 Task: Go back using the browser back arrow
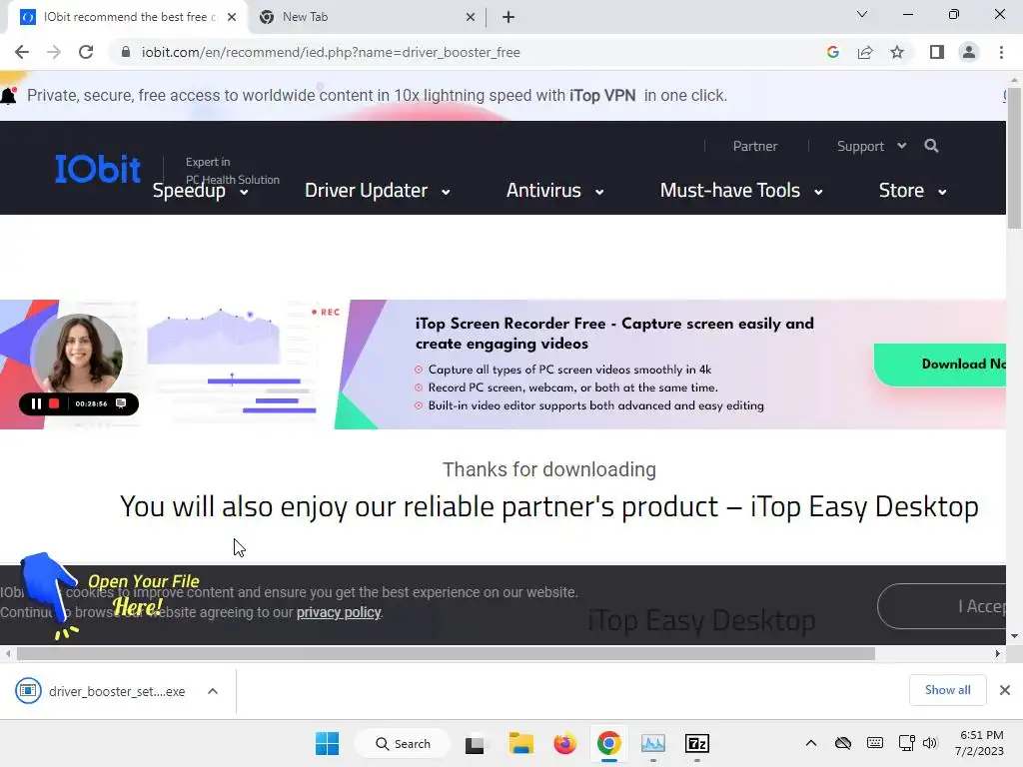[x=22, y=52]
